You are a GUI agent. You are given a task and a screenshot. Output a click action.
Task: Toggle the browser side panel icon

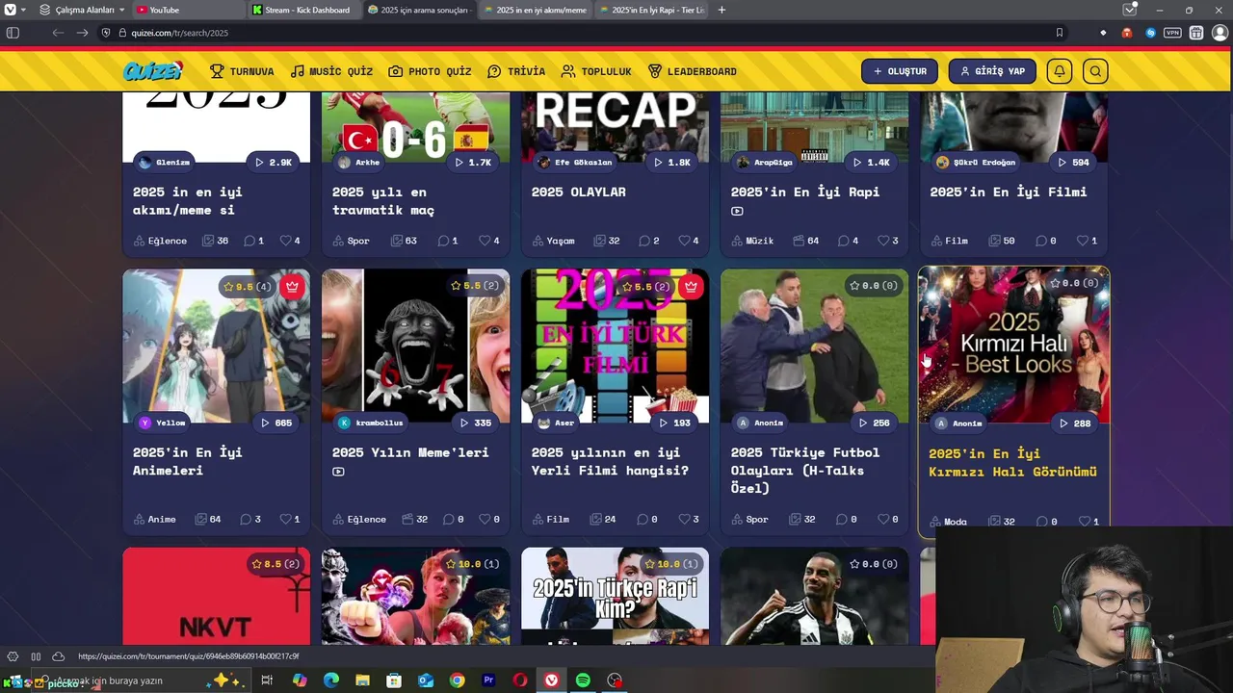point(13,33)
